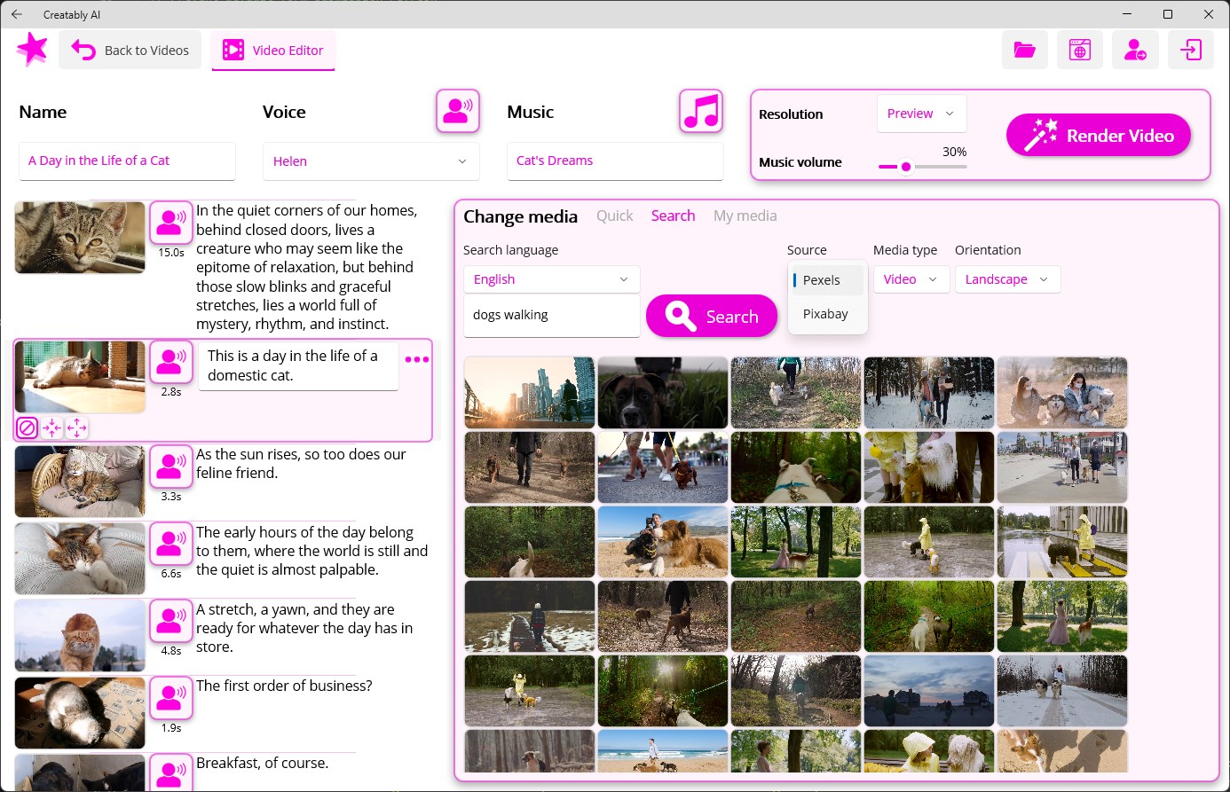Toggle shrink-to-fit on the selected scene
Viewport: 1230px width, 792px height.
51,427
